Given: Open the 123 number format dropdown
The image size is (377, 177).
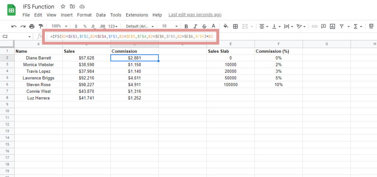Looking at the screenshot, I should point(113,26).
